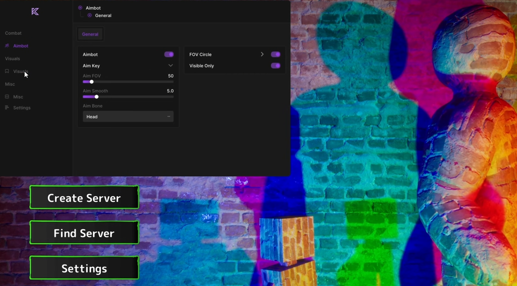The image size is (517, 286).
Task: Click the Aim Smooth slider handle
Action: coord(97,97)
